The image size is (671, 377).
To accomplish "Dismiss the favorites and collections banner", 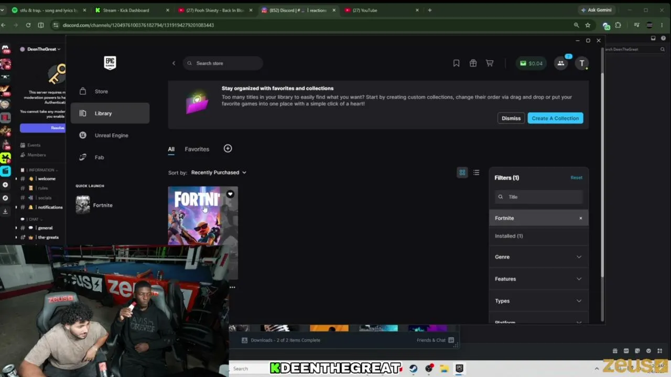I will pyautogui.click(x=511, y=118).
